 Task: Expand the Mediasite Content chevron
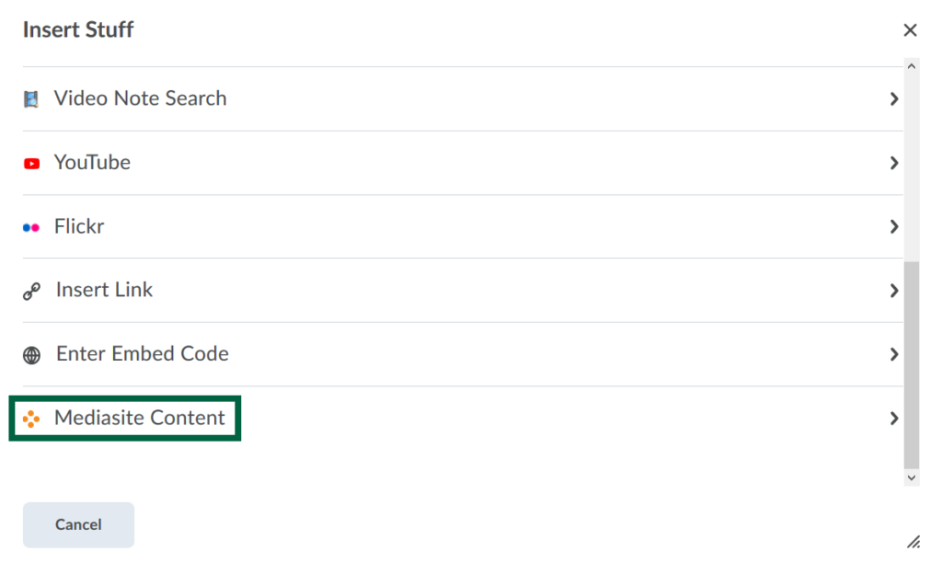[x=894, y=418]
